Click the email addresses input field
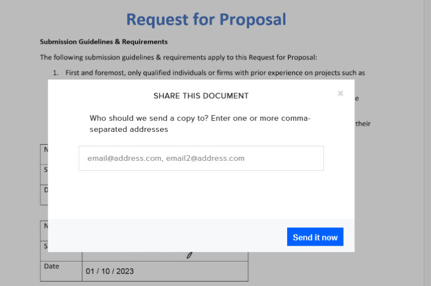The image size is (431, 286). coord(201,158)
